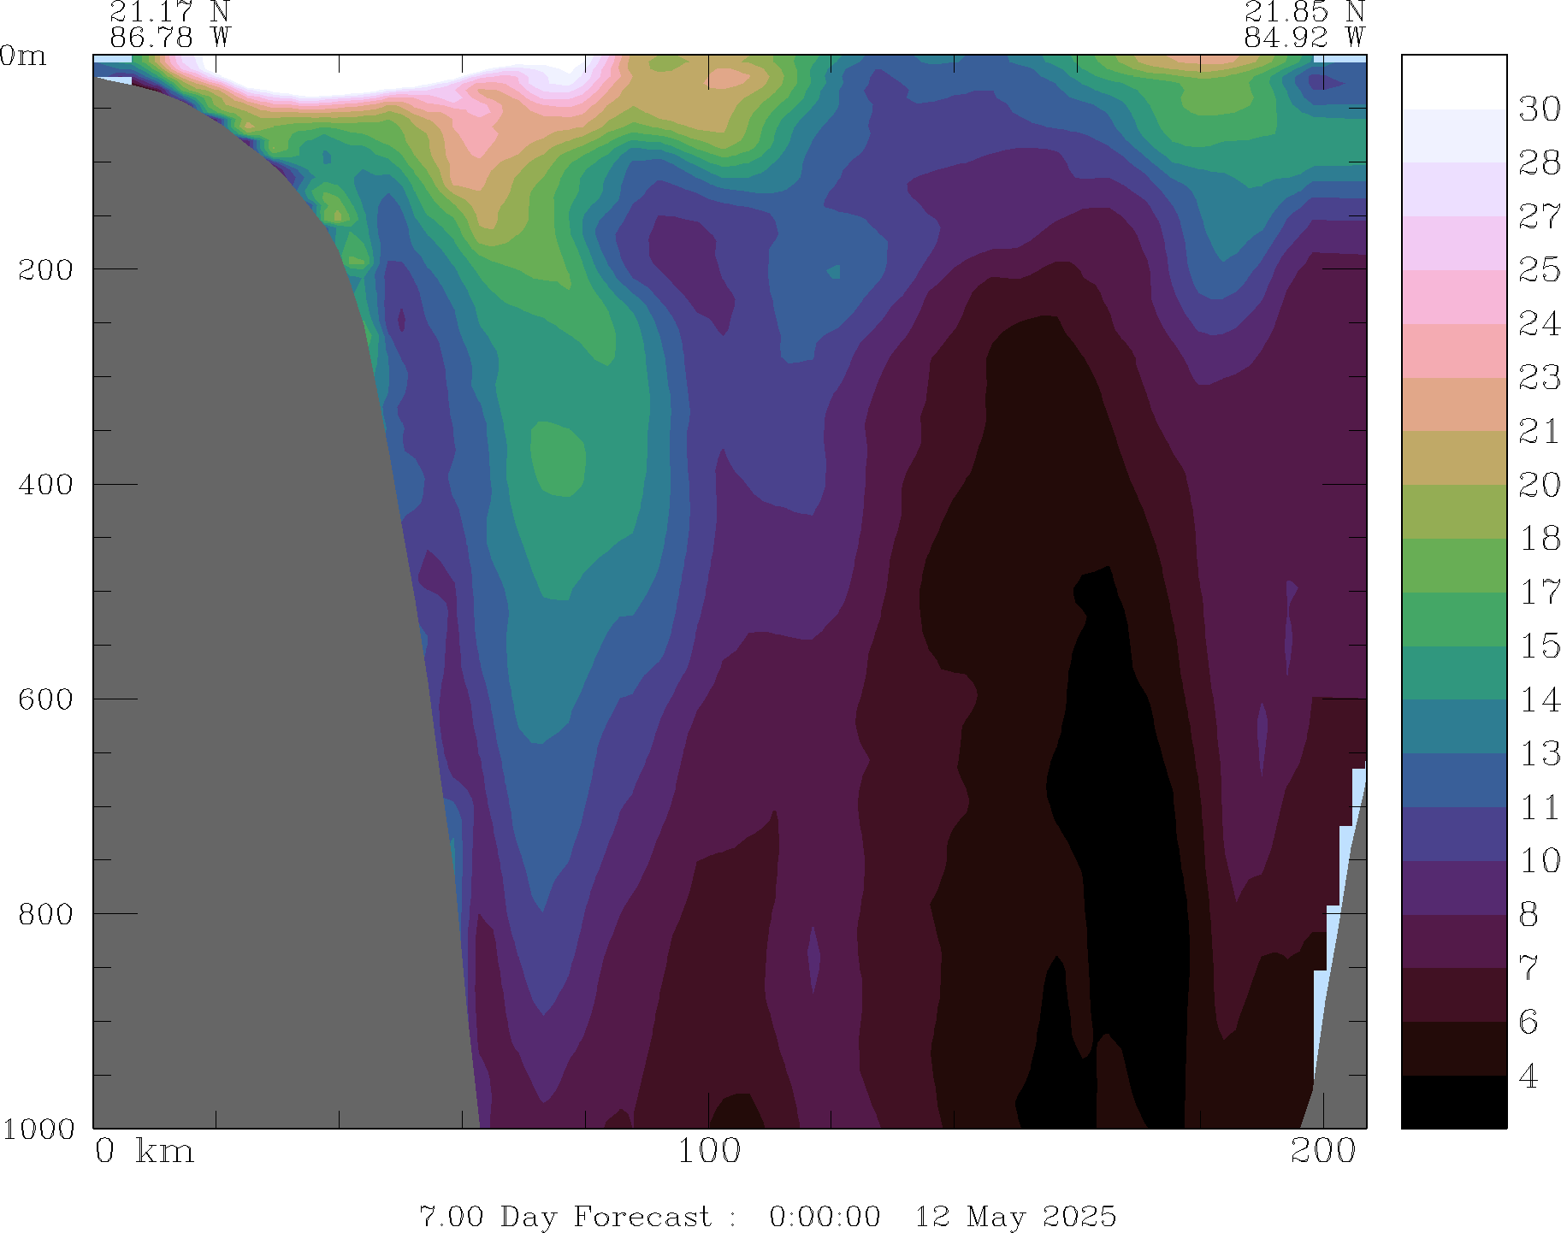Click colorbar label 8
Screen dimensions: 1561x1233
1528,915
